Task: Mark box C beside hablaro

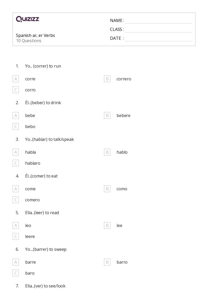Action: point(16,163)
